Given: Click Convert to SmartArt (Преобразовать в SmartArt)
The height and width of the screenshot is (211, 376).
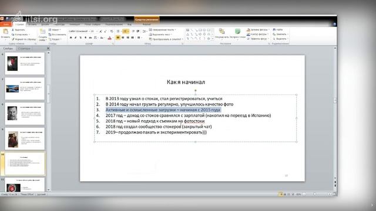Looking at the screenshot, I should tap(166, 39).
